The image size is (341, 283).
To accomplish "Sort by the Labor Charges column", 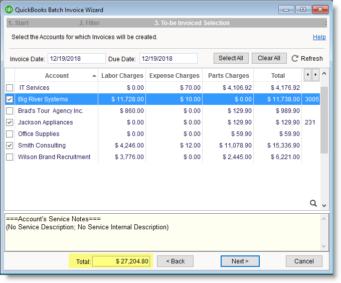I will tap(122, 76).
